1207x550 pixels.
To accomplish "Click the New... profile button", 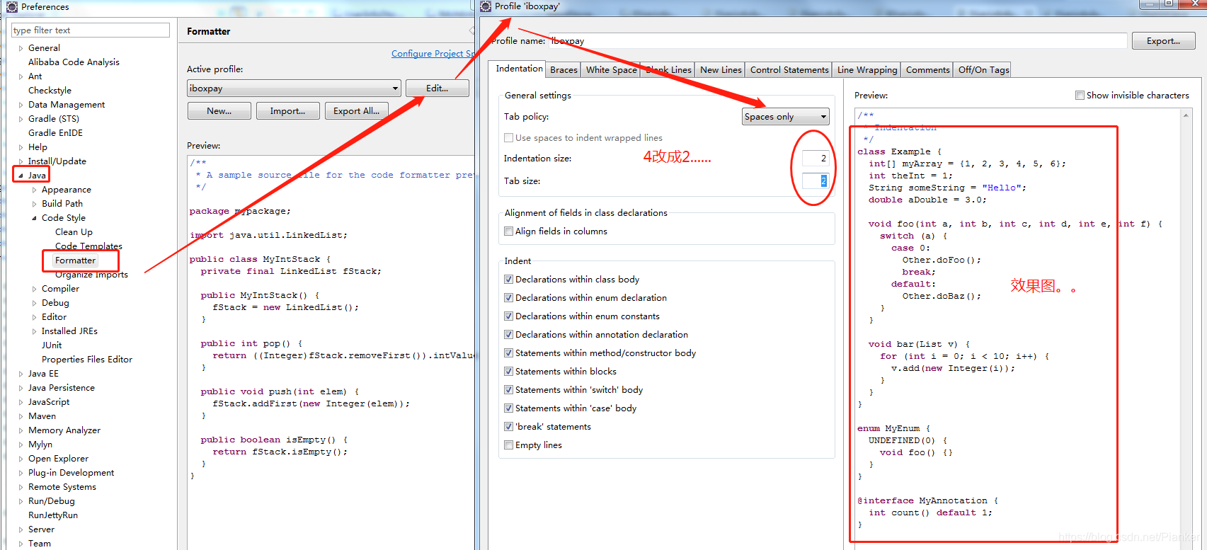I will [x=219, y=111].
